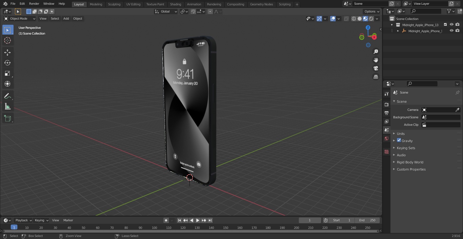
Task: Open the File menu
Action: coord(13,4)
